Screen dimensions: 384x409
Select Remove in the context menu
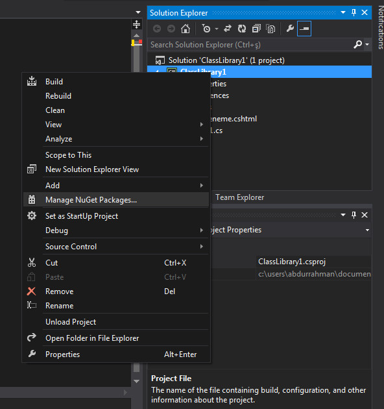pyautogui.click(x=116, y=291)
